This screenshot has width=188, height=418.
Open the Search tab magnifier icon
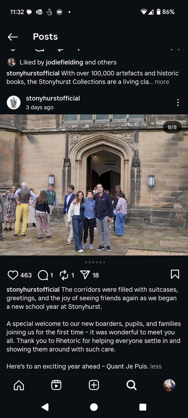tap(131, 385)
